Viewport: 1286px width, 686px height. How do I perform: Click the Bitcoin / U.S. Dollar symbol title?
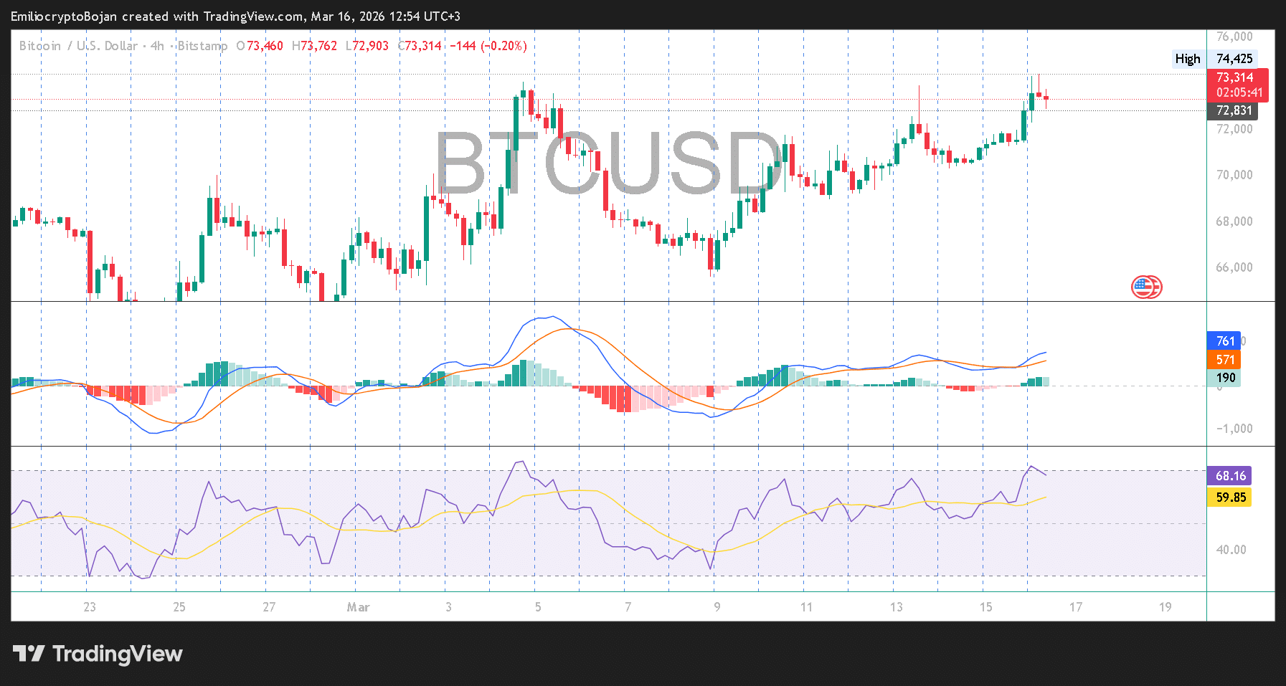78,46
